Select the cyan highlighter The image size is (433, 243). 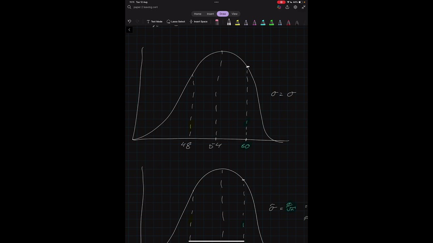pos(263,22)
